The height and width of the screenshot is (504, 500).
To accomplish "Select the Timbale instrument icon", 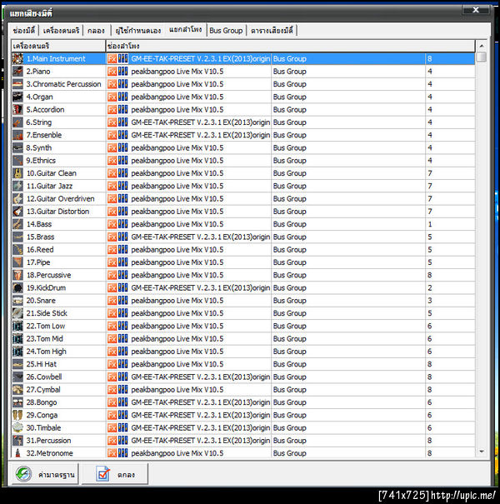I will pos(17,428).
